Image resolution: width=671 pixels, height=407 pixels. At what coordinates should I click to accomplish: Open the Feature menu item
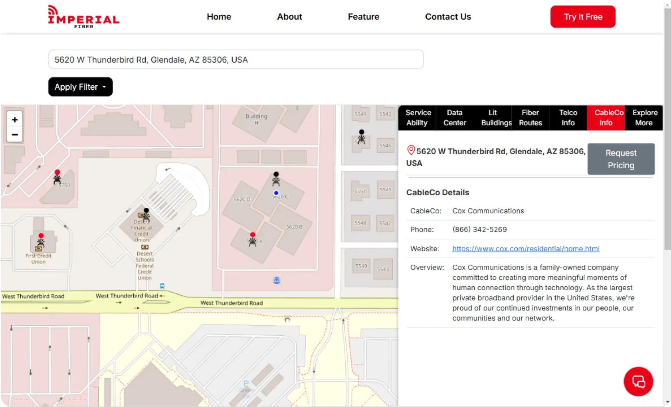coord(363,17)
